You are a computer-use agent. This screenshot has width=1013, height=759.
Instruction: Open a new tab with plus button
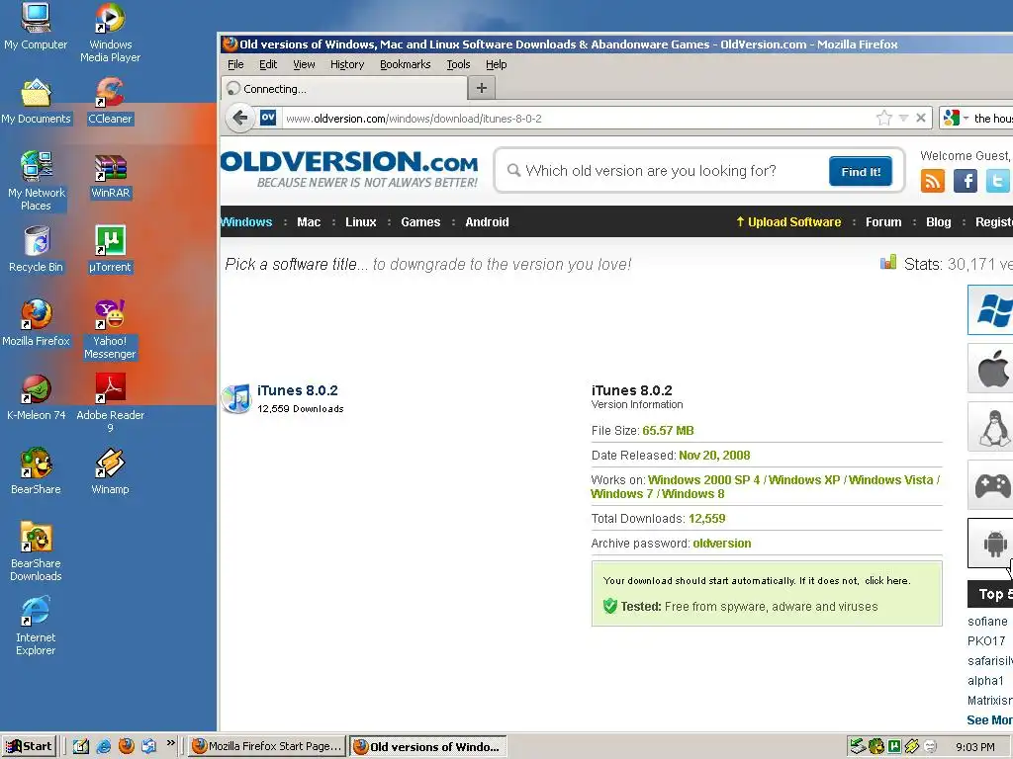point(482,88)
